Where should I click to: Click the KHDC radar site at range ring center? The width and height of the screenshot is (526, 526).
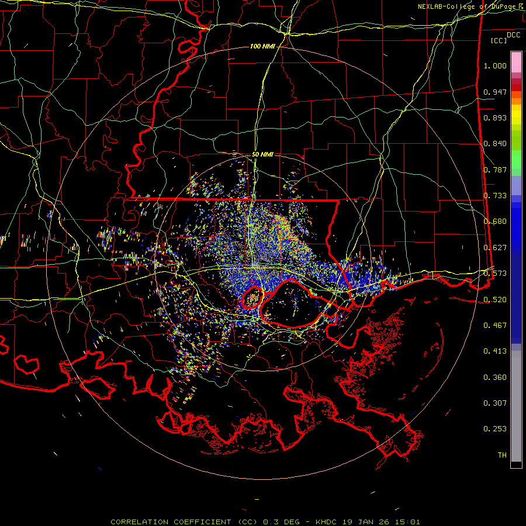tap(263, 263)
